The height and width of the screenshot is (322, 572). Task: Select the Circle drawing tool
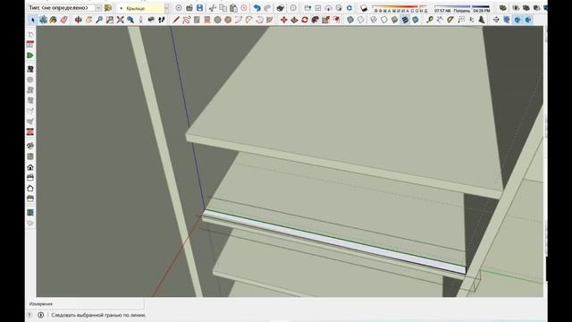point(217,20)
